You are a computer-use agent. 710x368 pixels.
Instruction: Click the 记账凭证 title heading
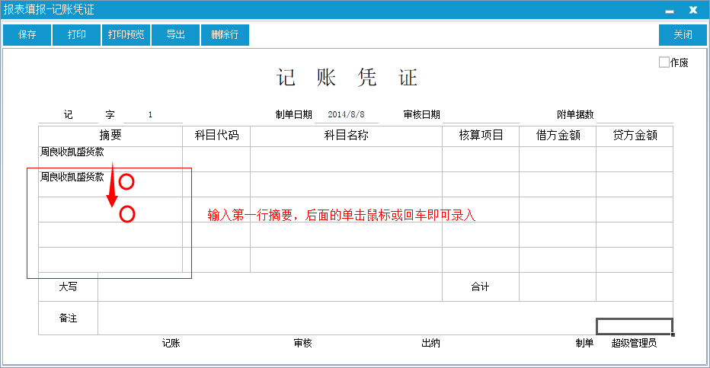click(x=347, y=78)
